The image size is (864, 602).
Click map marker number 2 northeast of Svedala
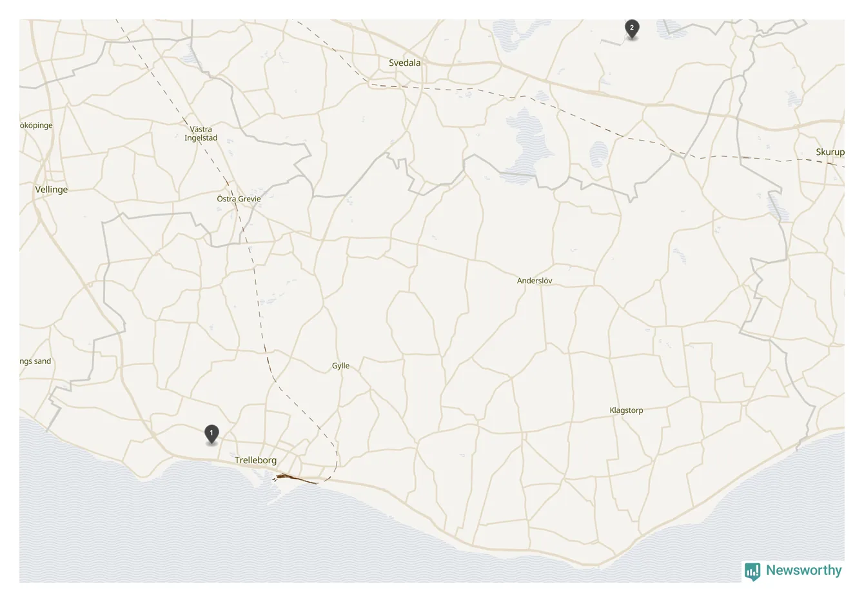tap(632, 29)
